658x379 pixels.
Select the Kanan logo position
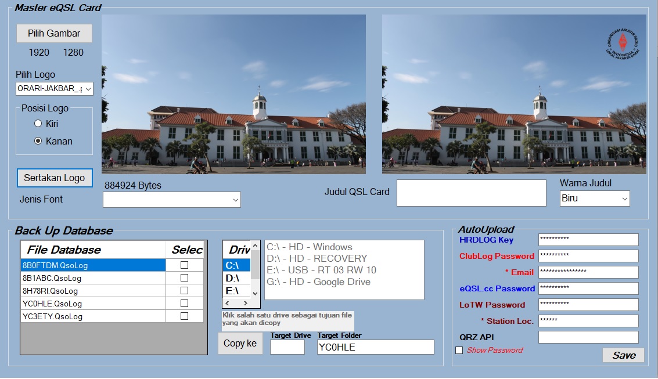pos(38,141)
